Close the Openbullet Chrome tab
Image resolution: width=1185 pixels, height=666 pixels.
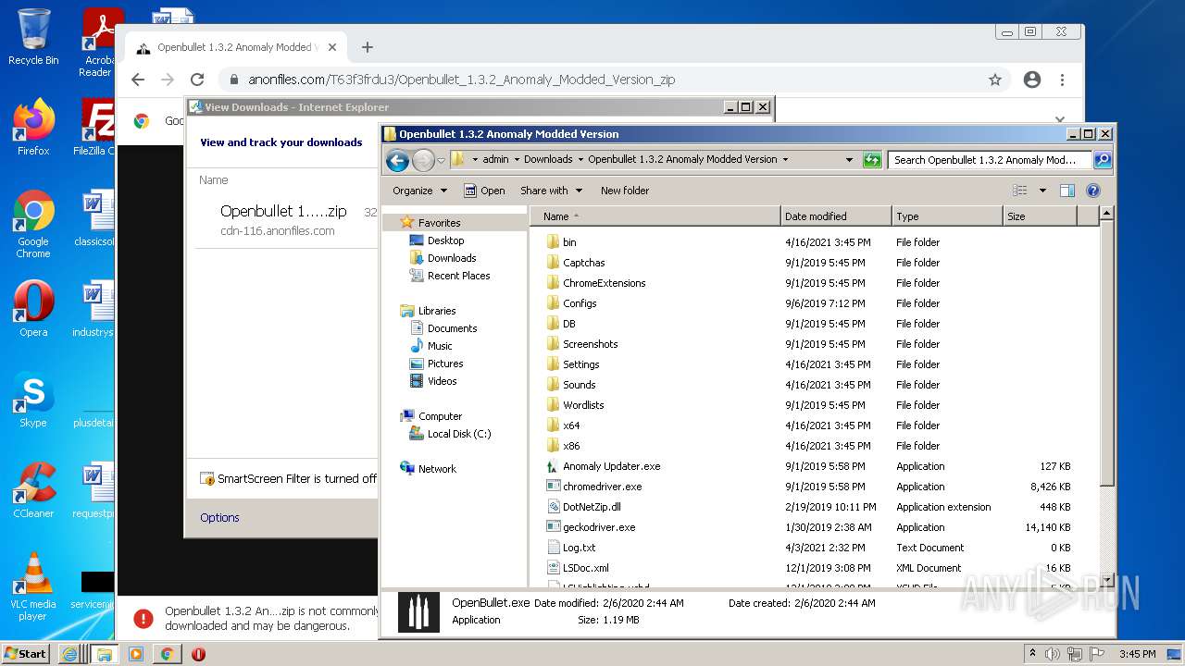point(333,47)
